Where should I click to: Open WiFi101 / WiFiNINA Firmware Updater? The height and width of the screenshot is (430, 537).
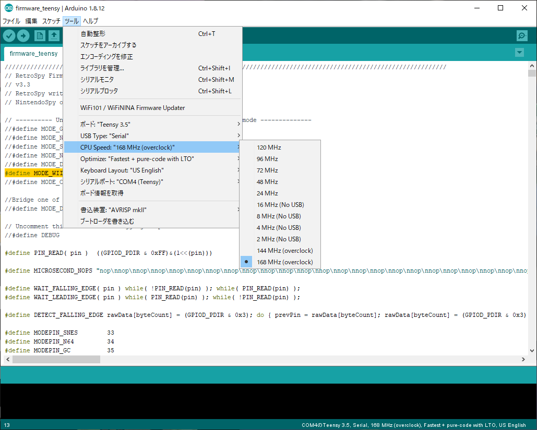tap(153, 108)
